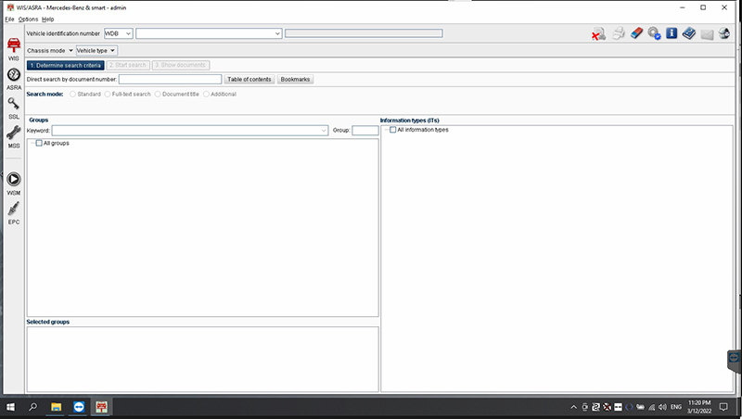Click the printer icon in the toolbar
742x419 pixels.
point(619,33)
